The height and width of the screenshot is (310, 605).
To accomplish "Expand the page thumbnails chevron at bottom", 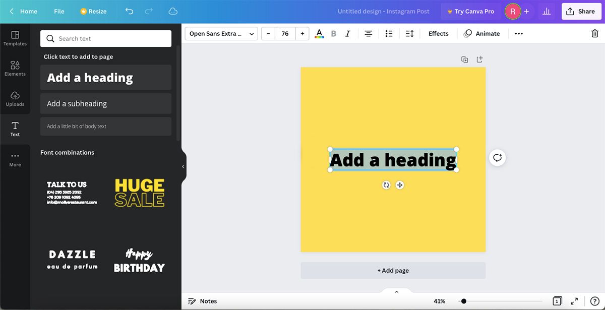I will (x=396, y=291).
